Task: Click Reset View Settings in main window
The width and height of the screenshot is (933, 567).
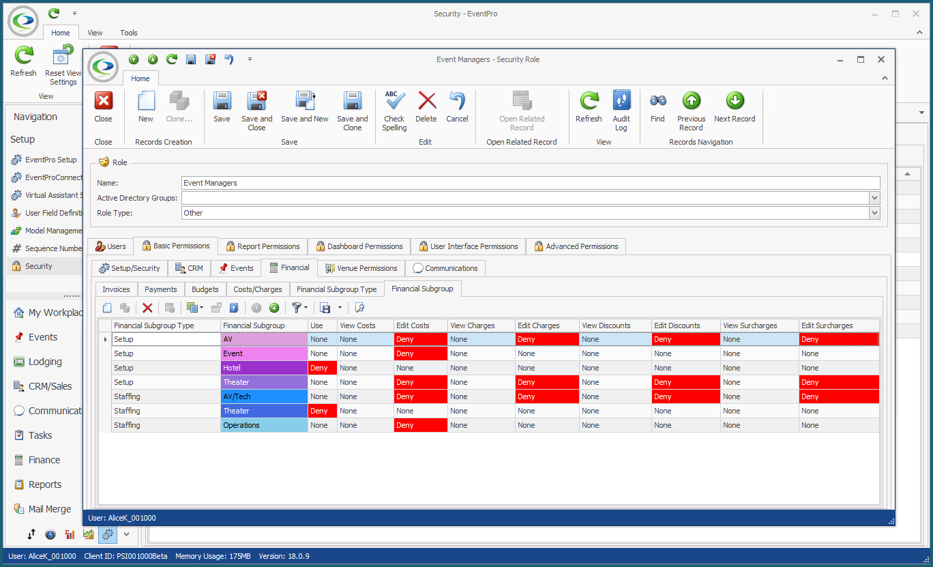Action: (x=63, y=66)
